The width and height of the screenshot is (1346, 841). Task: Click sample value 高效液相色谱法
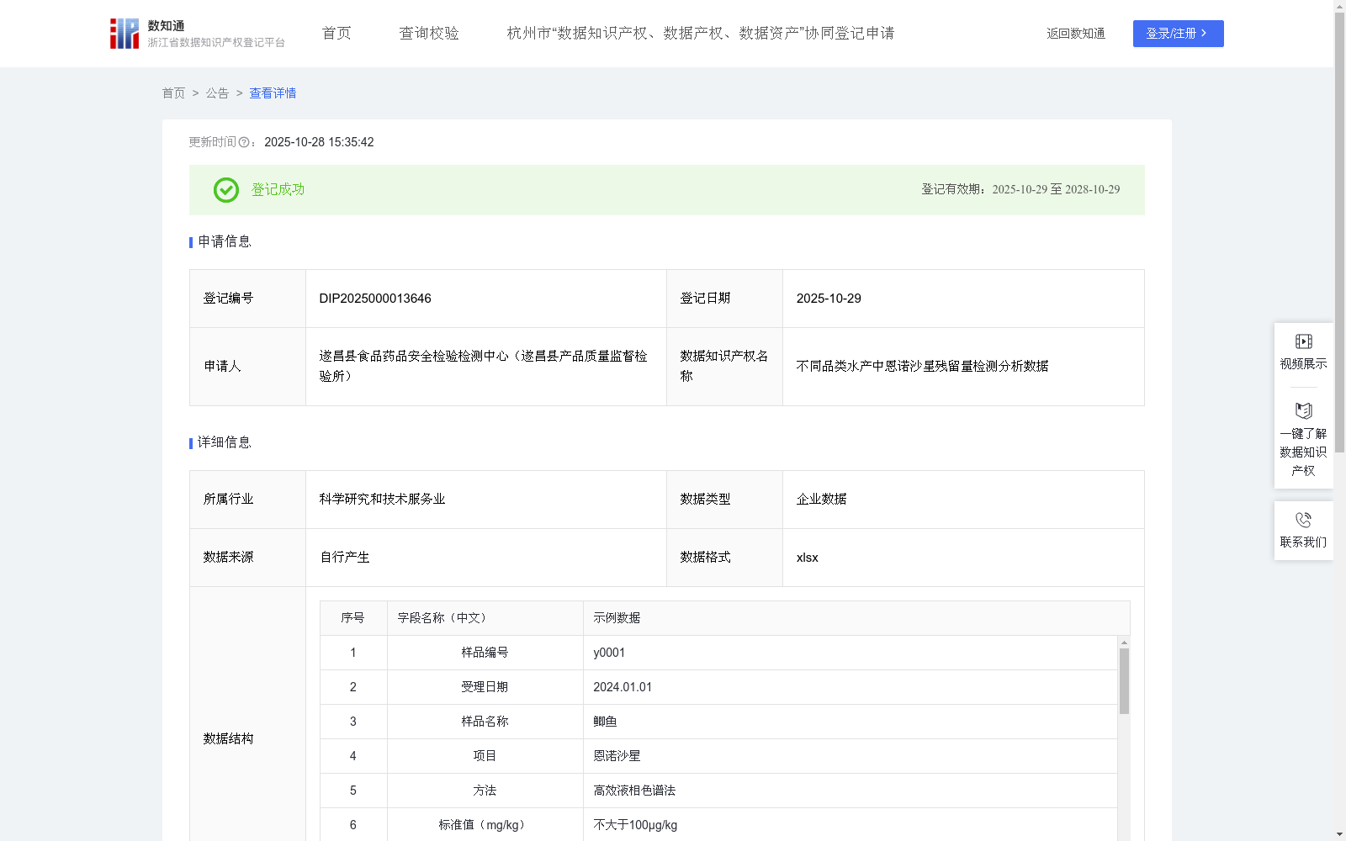point(634,791)
